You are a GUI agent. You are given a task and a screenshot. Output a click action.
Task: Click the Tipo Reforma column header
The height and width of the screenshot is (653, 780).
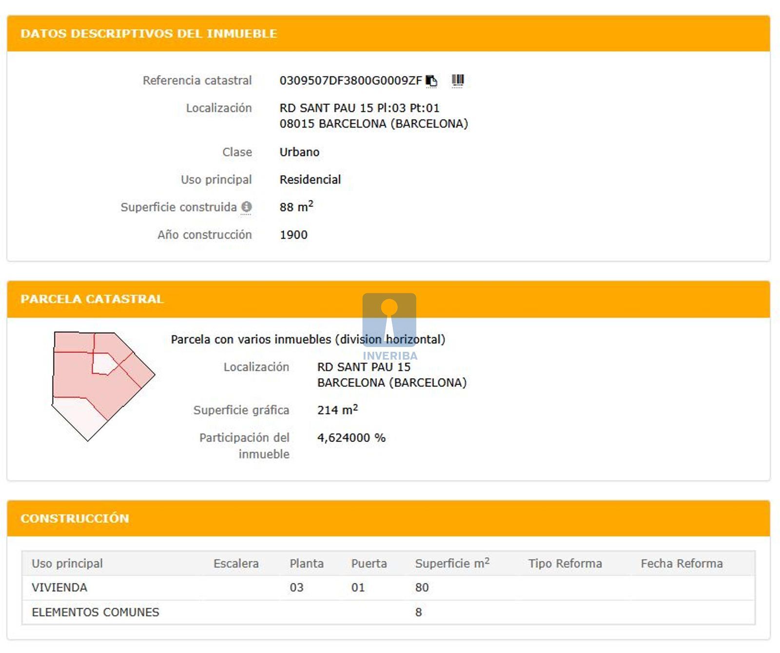point(565,563)
